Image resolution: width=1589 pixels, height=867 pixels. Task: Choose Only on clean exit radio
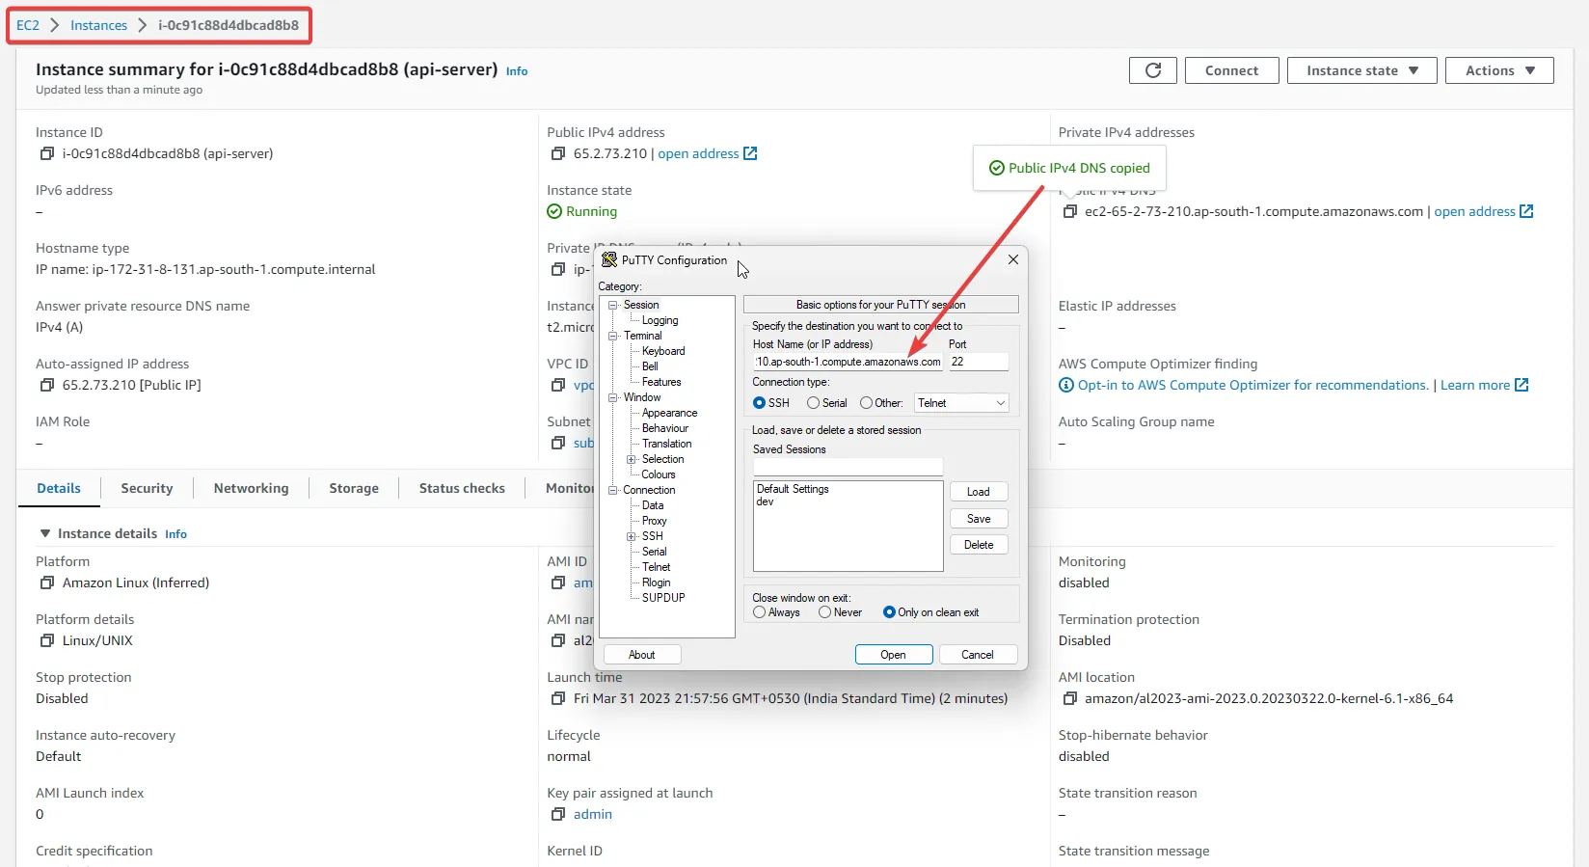coord(889,612)
